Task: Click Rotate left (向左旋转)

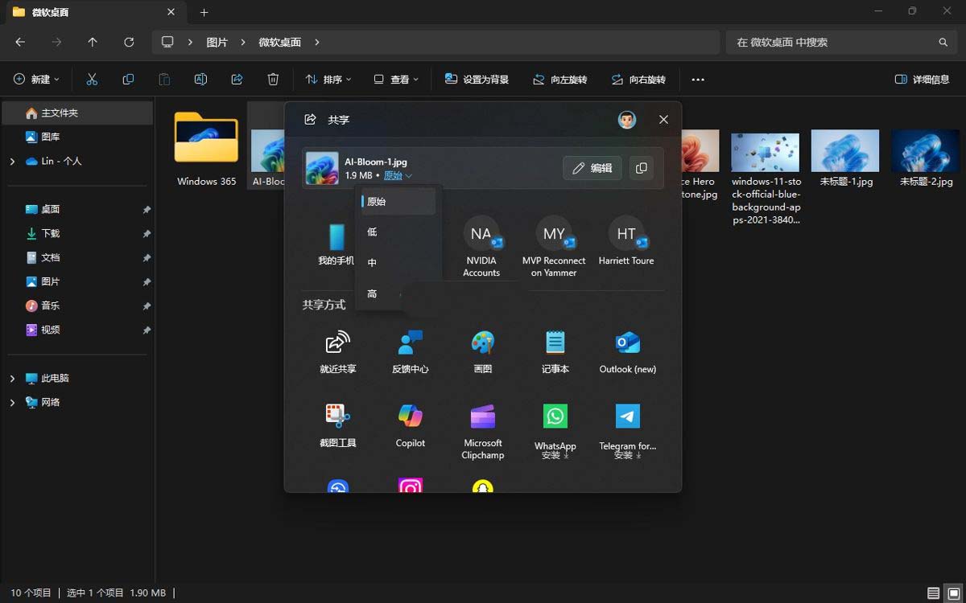Action: [559, 80]
